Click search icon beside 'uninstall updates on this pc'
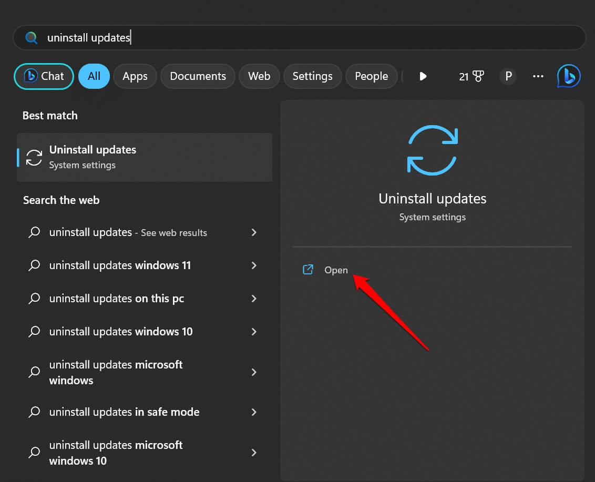595x482 pixels. [34, 299]
